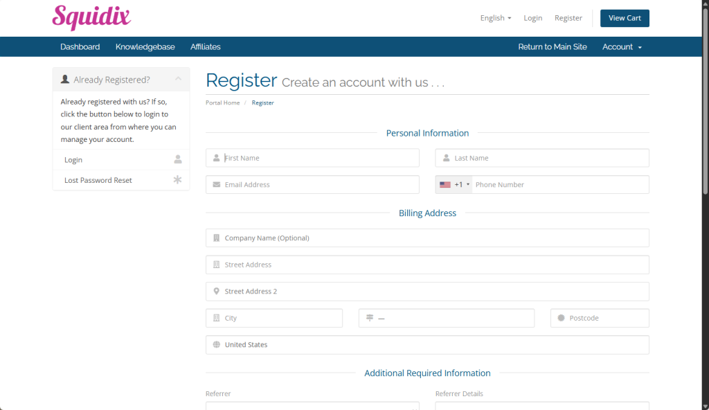The width and height of the screenshot is (709, 410).
Task: Click the asterisk icon beside Lost Password Reset
Action: (178, 180)
